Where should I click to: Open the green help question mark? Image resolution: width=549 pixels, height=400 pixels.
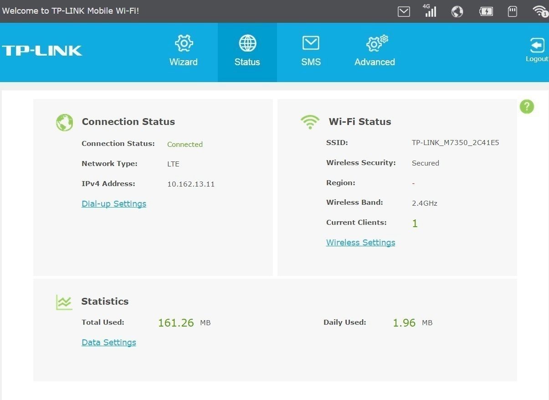click(x=527, y=107)
